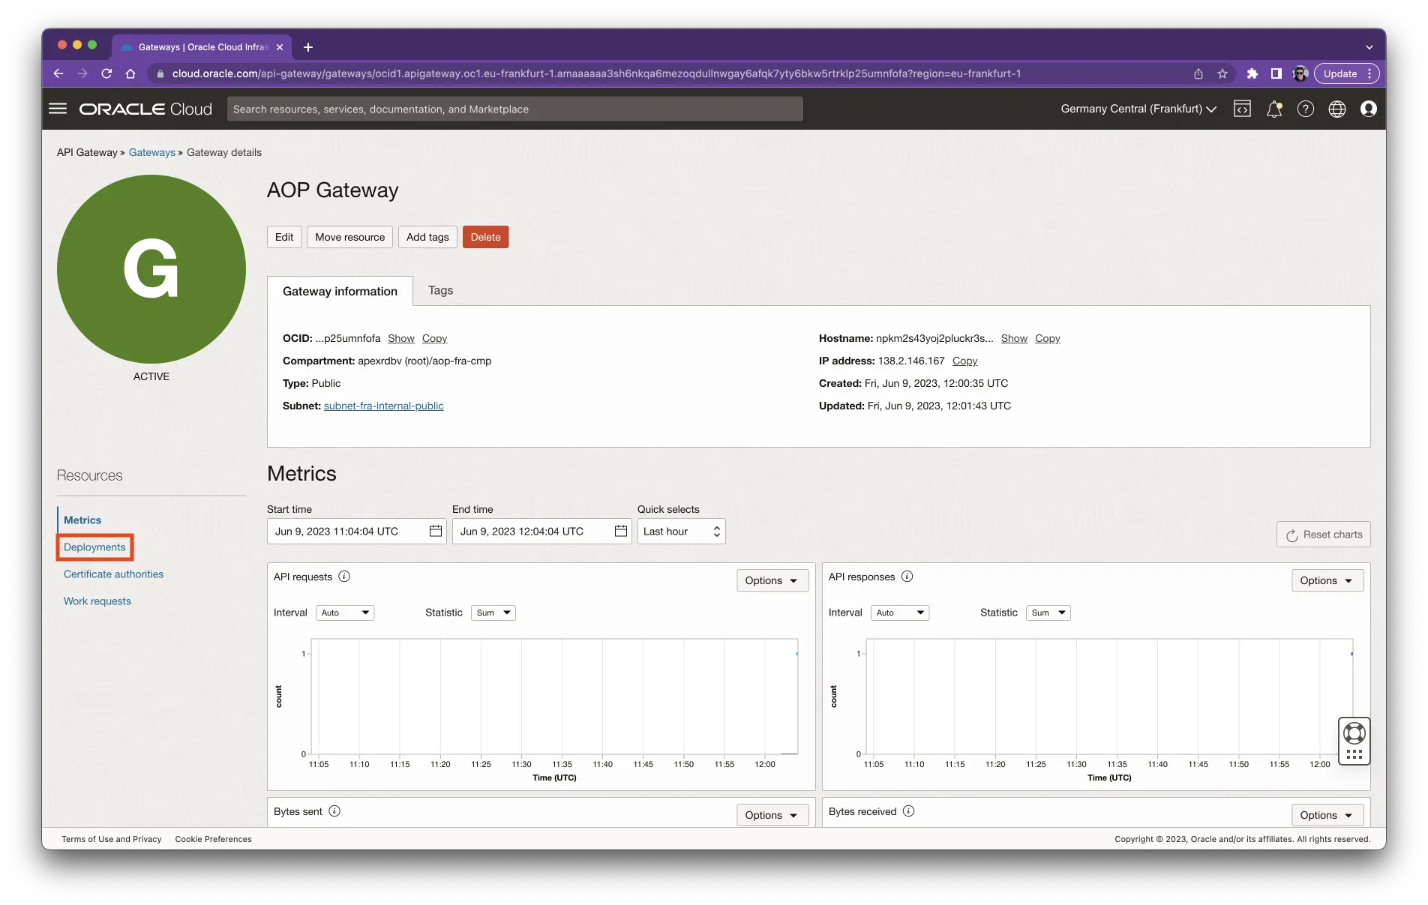Toggle the browser side panel icon

(x=1276, y=73)
